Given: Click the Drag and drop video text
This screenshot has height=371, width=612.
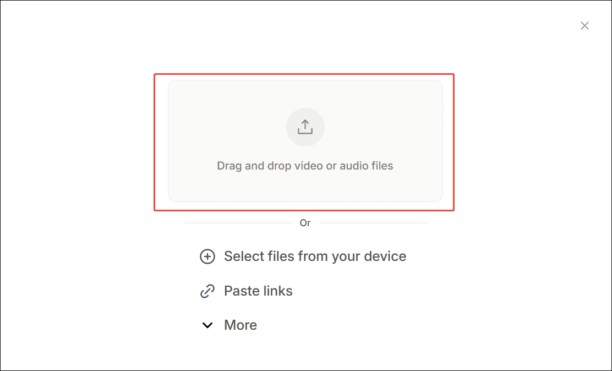Looking at the screenshot, I should coord(305,165).
